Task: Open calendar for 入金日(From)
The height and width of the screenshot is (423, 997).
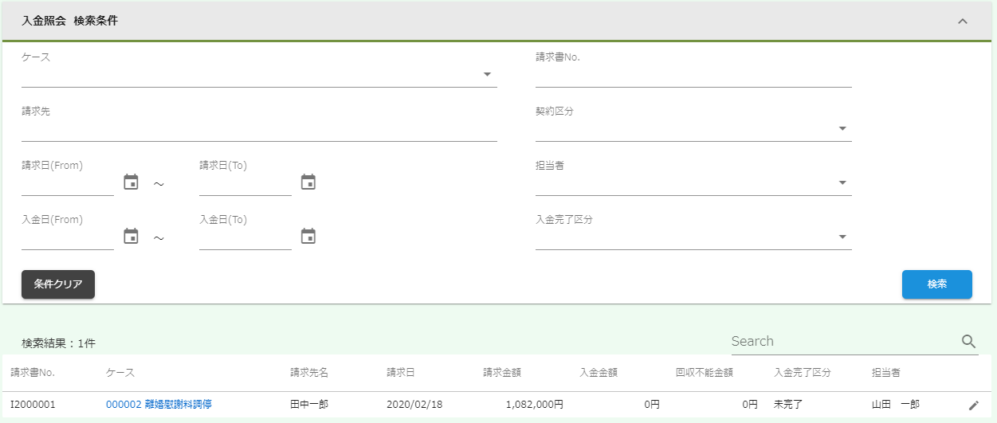Action: tap(131, 237)
